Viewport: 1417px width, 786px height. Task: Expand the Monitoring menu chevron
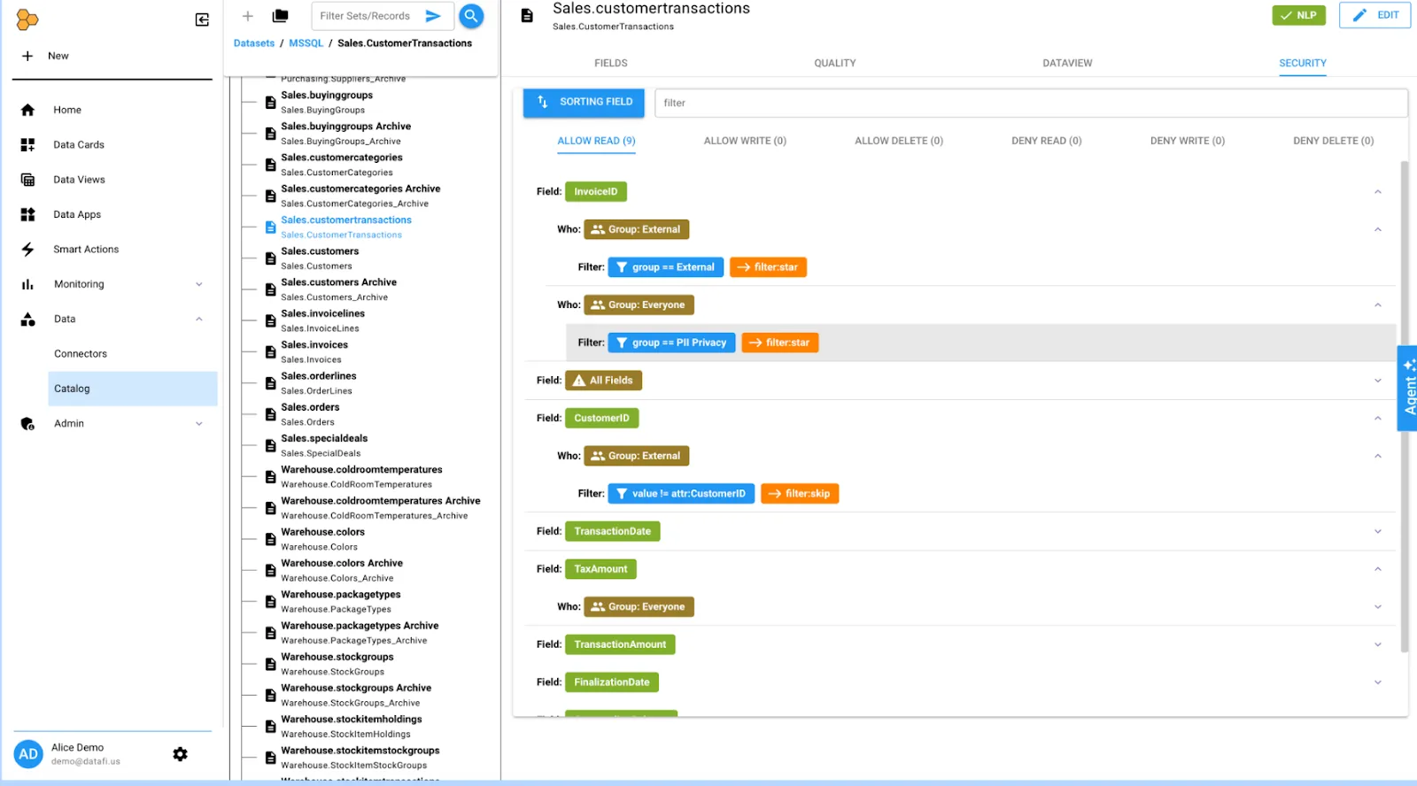click(x=199, y=284)
